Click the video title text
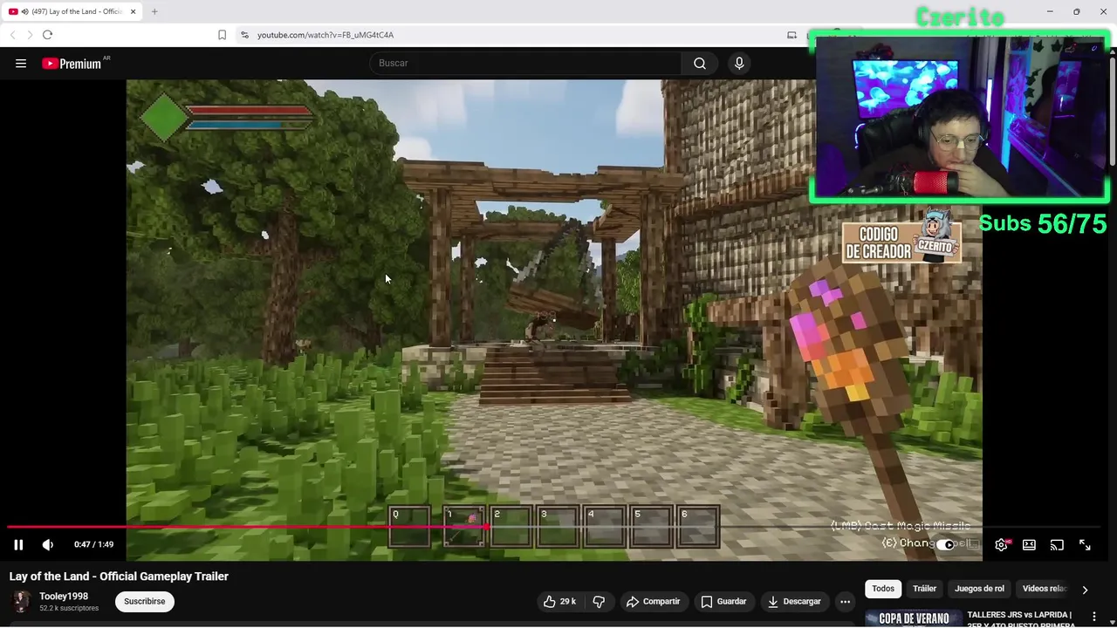This screenshot has width=1117, height=628. click(119, 577)
